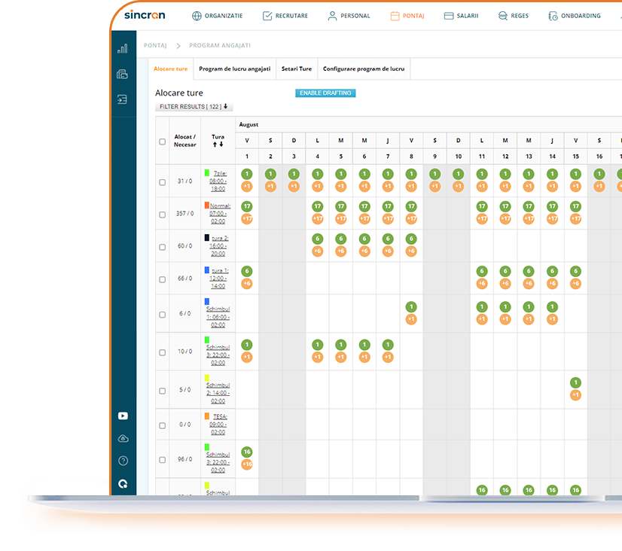Expand the FILTER RESULTS panel
The height and width of the screenshot is (551, 622).
tap(193, 106)
